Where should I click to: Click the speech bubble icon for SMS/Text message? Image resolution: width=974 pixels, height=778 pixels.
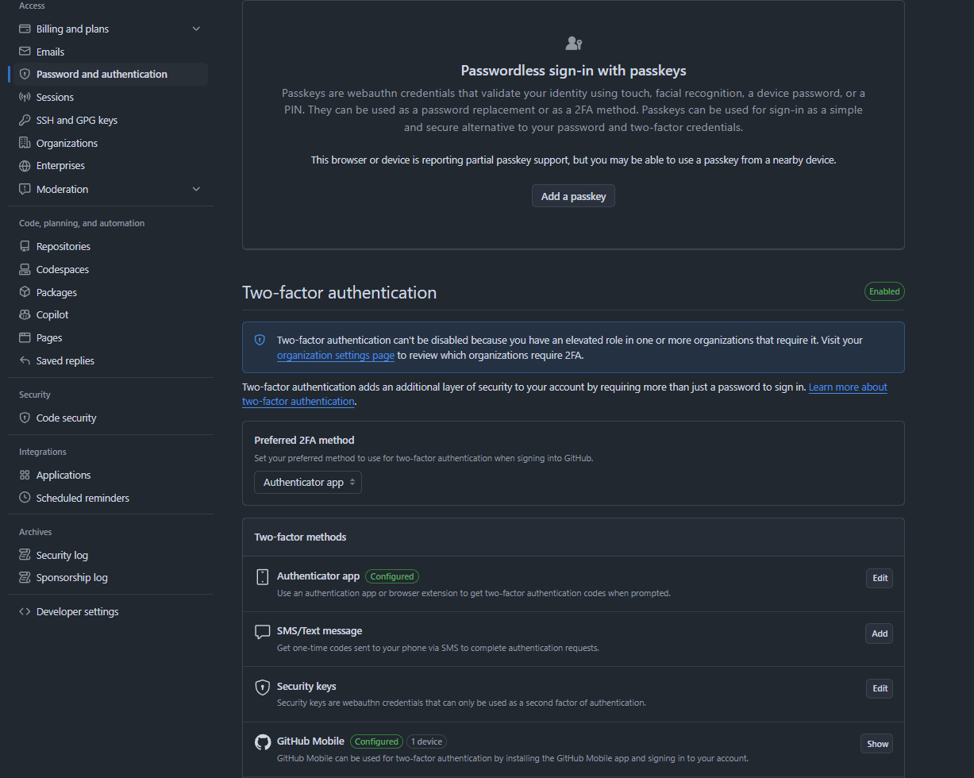pos(263,633)
